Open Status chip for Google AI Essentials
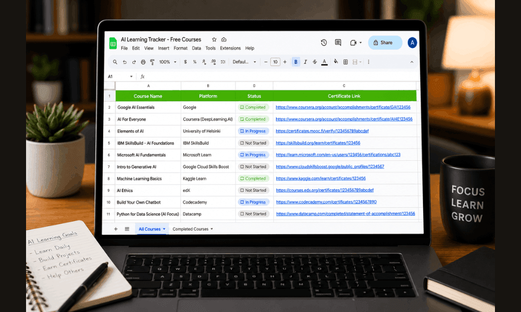521x312 pixels. [x=253, y=108]
